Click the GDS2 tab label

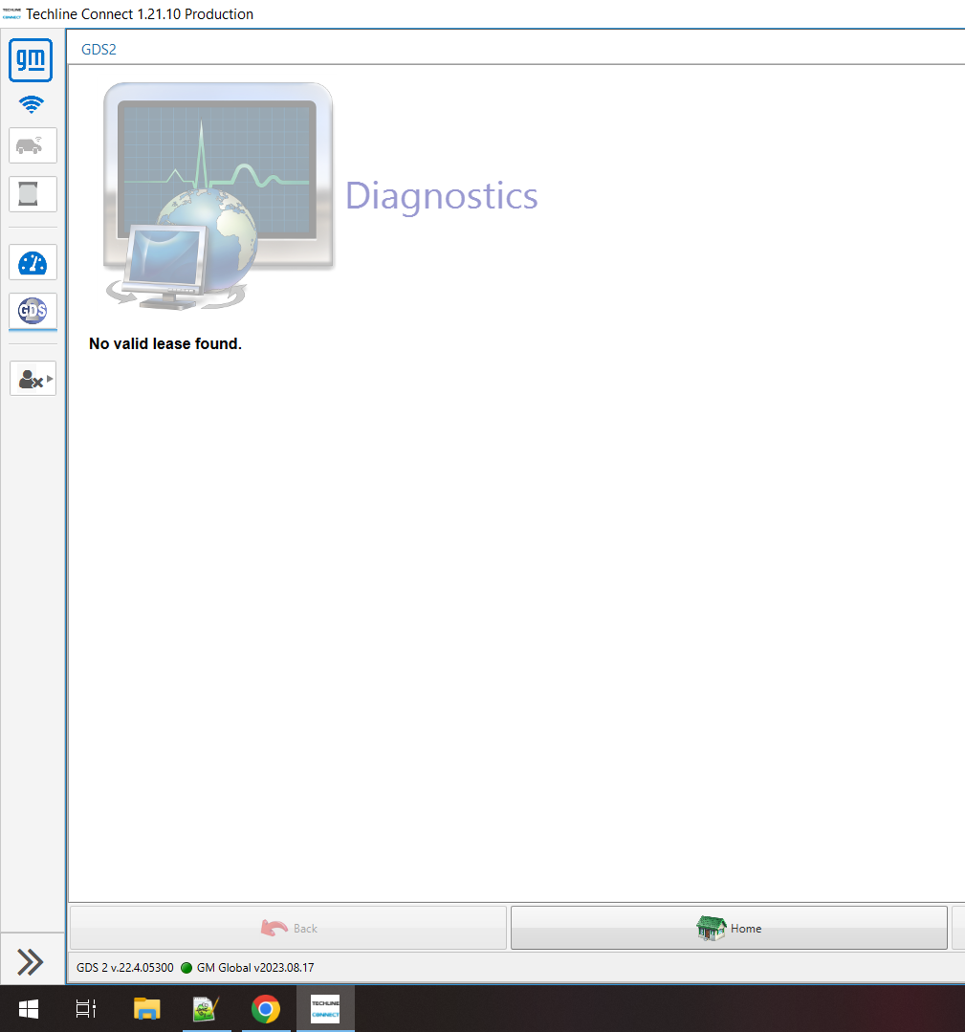click(99, 50)
